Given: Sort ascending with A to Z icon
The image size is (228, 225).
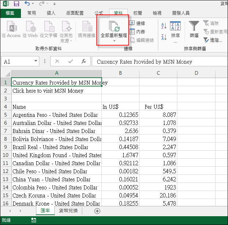Looking at the screenshot, I should pos(164,26).
